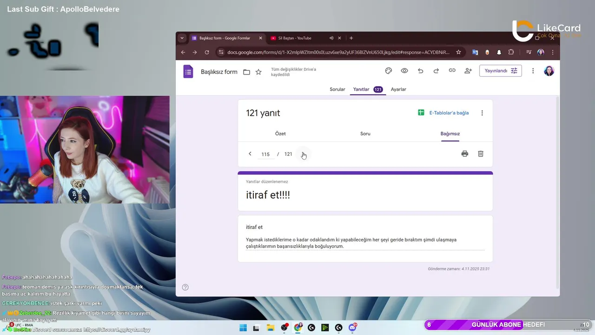The height and width of the screenshot is (335, 595).
Task: Click the Google account avatar in Forms
Action: 549,71
